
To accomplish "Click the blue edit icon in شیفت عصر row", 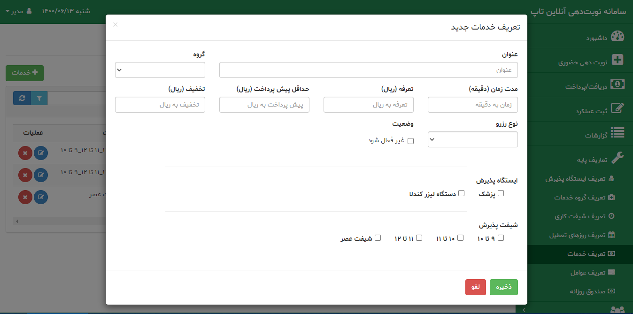I will (x=41, y=197).
